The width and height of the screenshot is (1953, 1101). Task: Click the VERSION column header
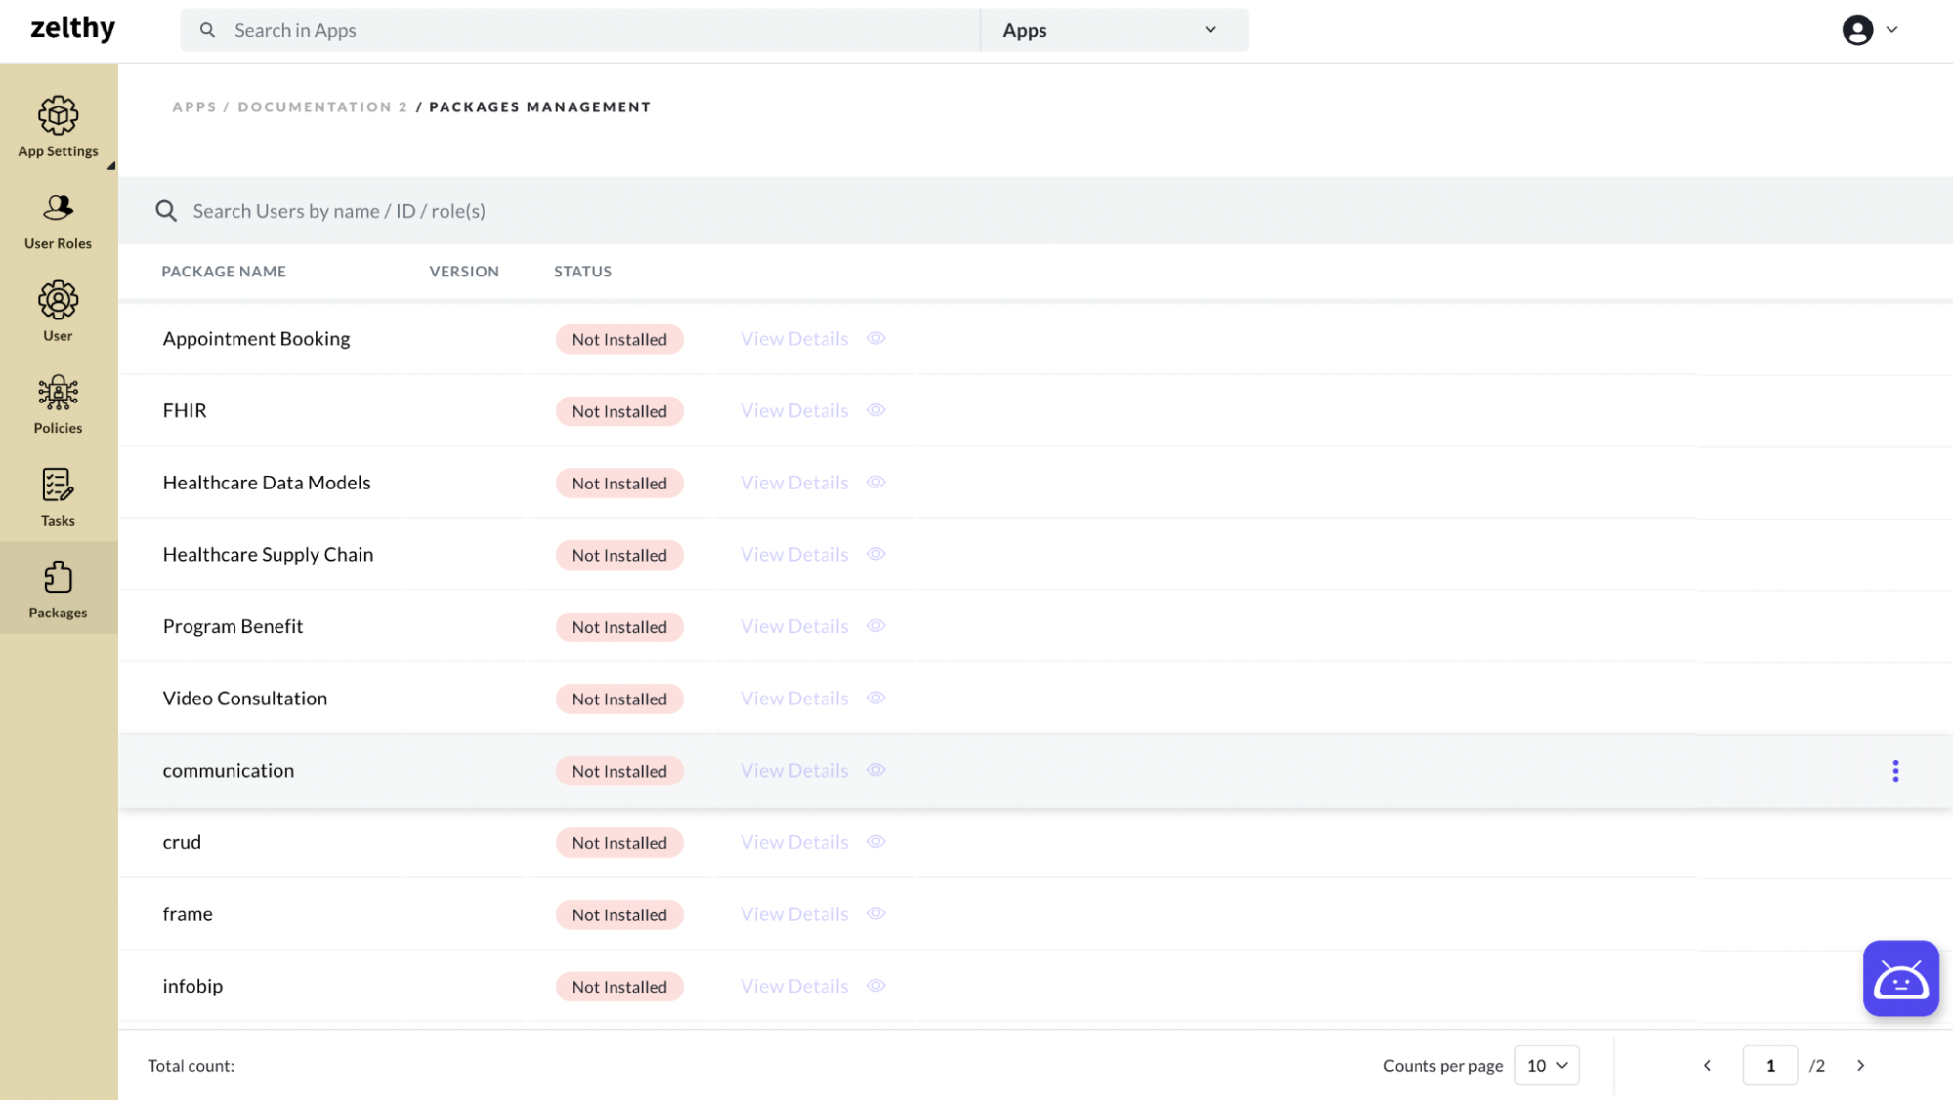point(464,272)
